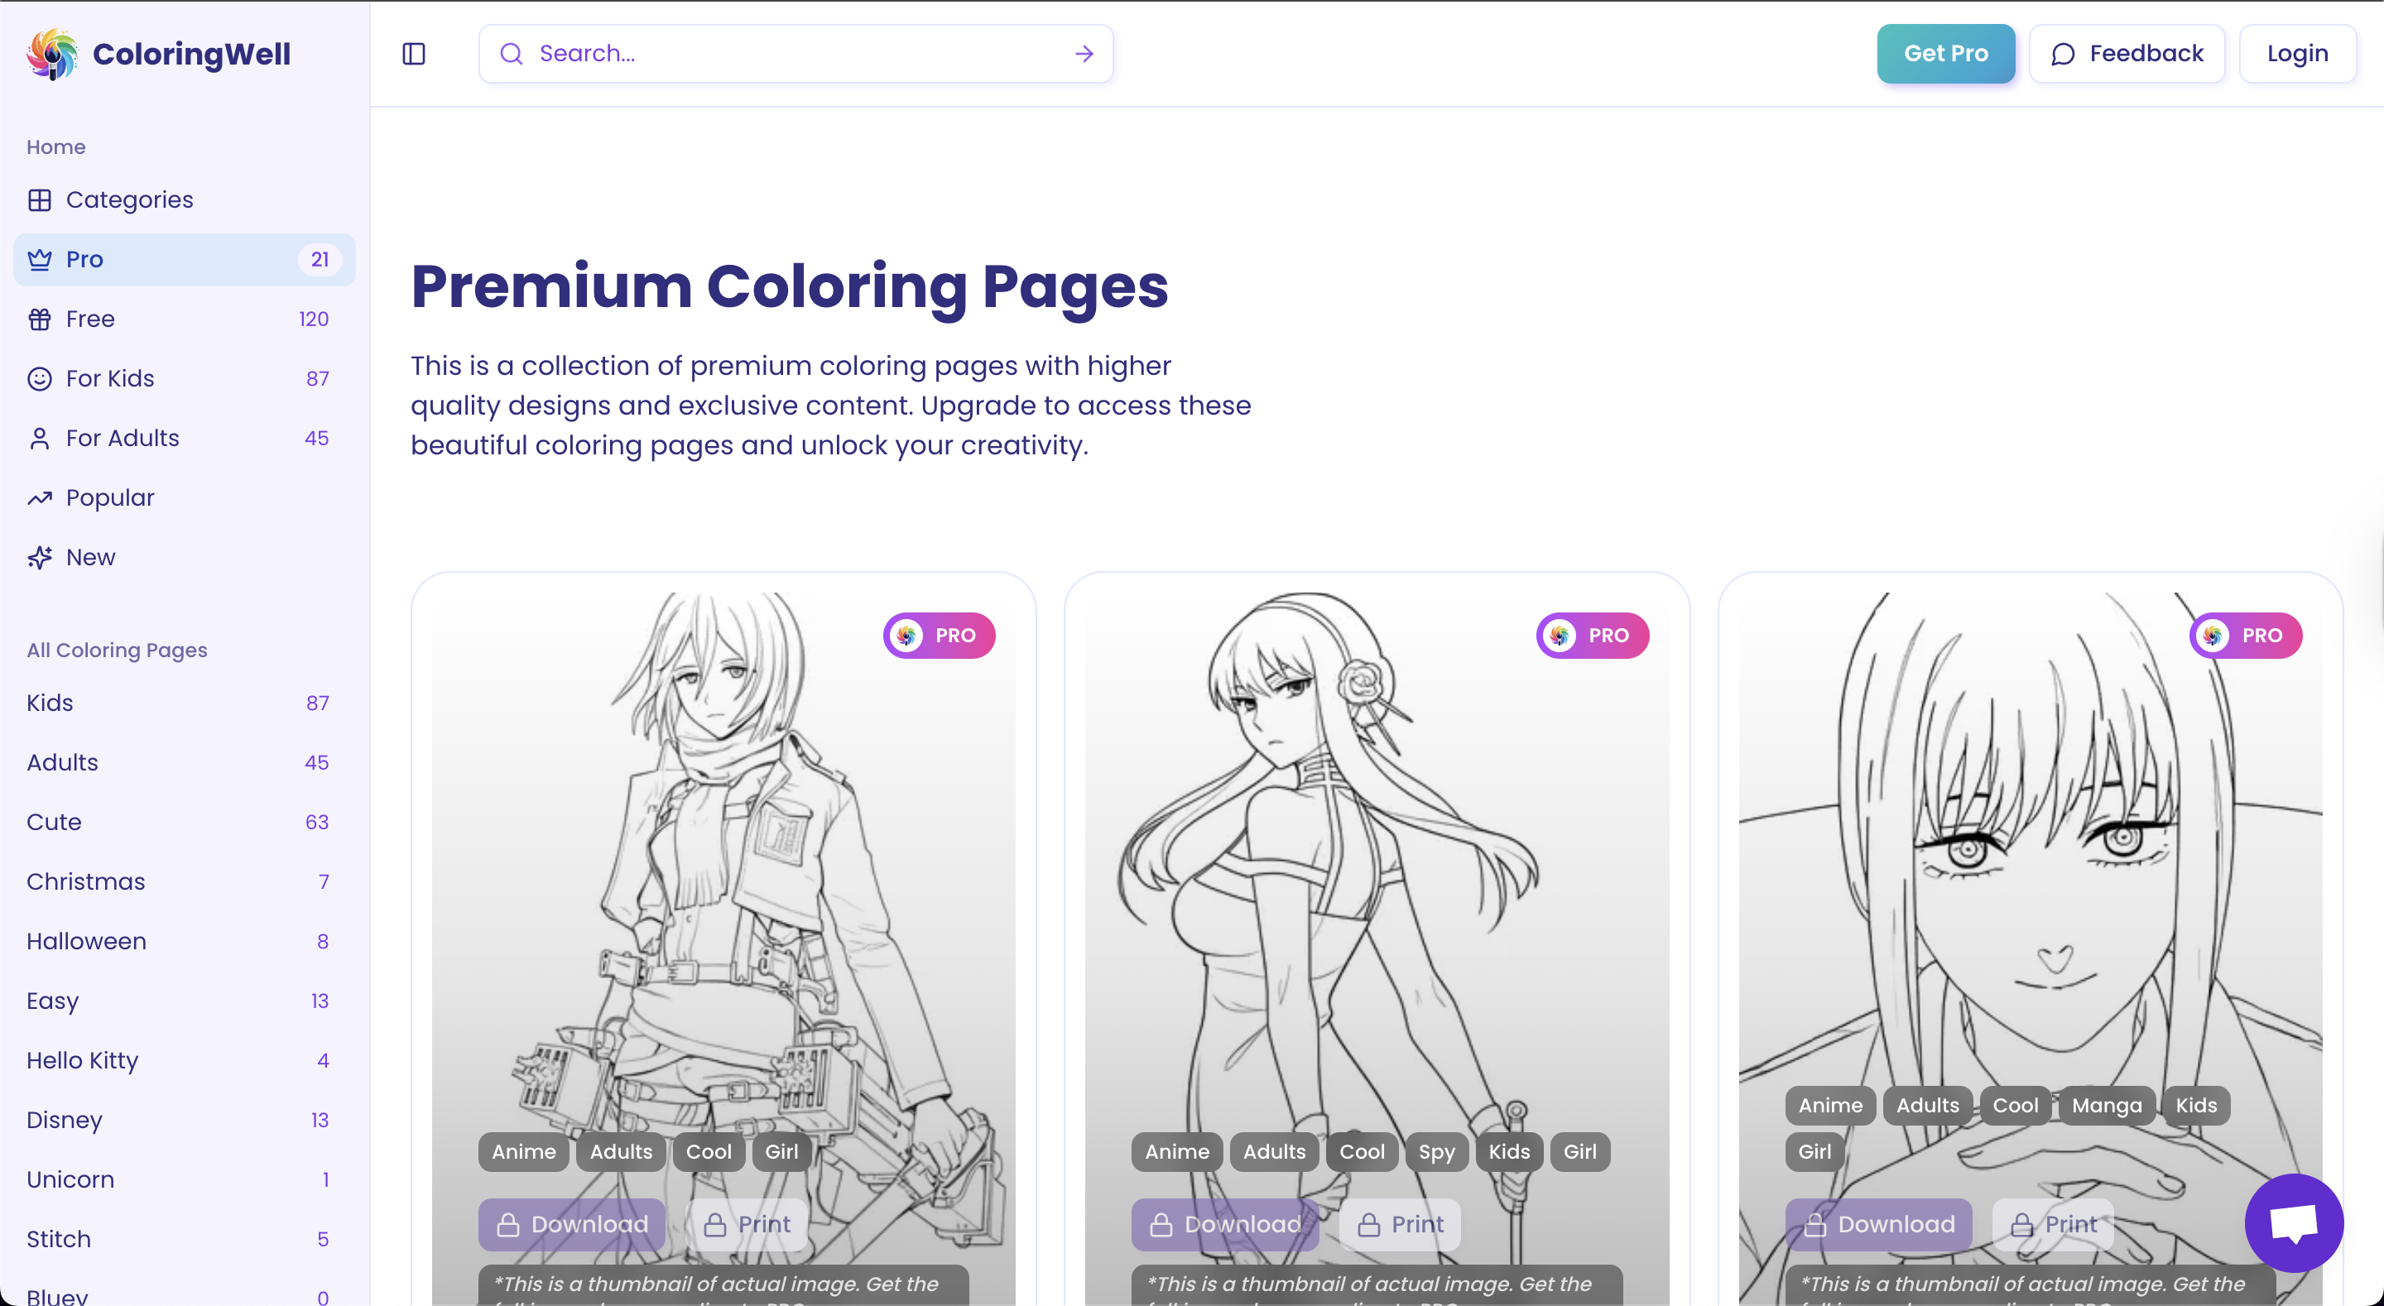Image resolution: width=2384 pixels, height=1306 pixels.
Task: Open the Categories sidebar item
Action: pos(184,200)
